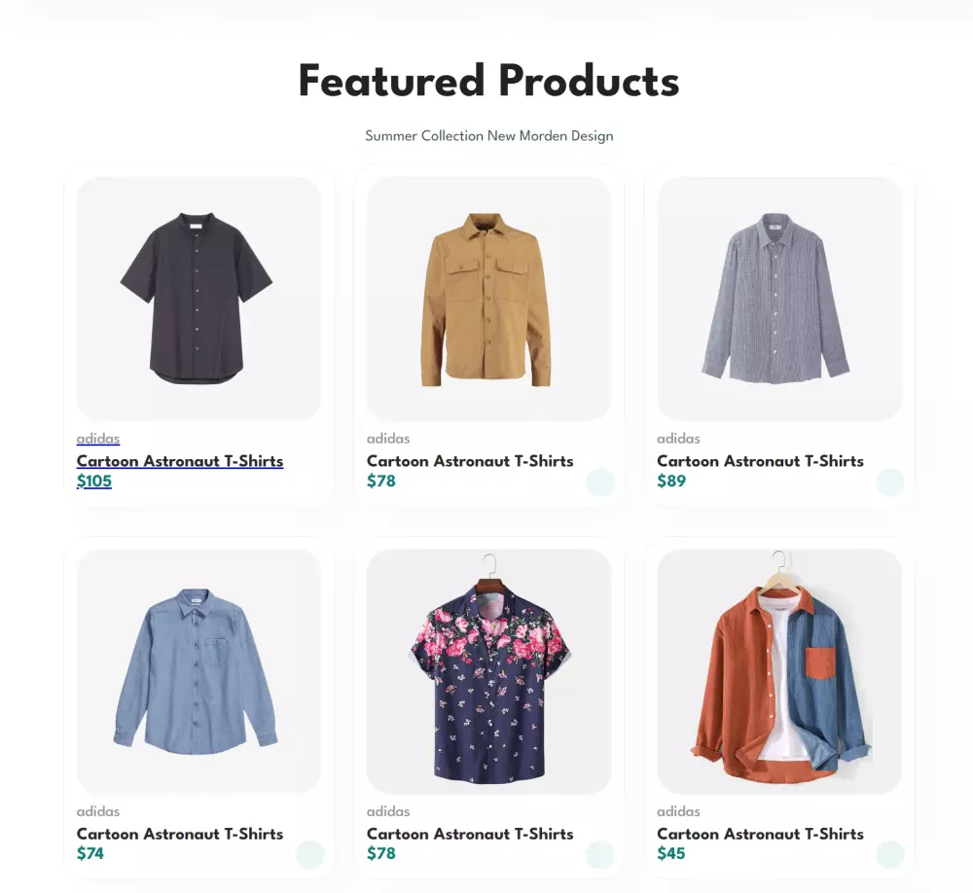Screen dimensions: 973x893
Task: Click the product title above the $45 price
Action: 760,834
